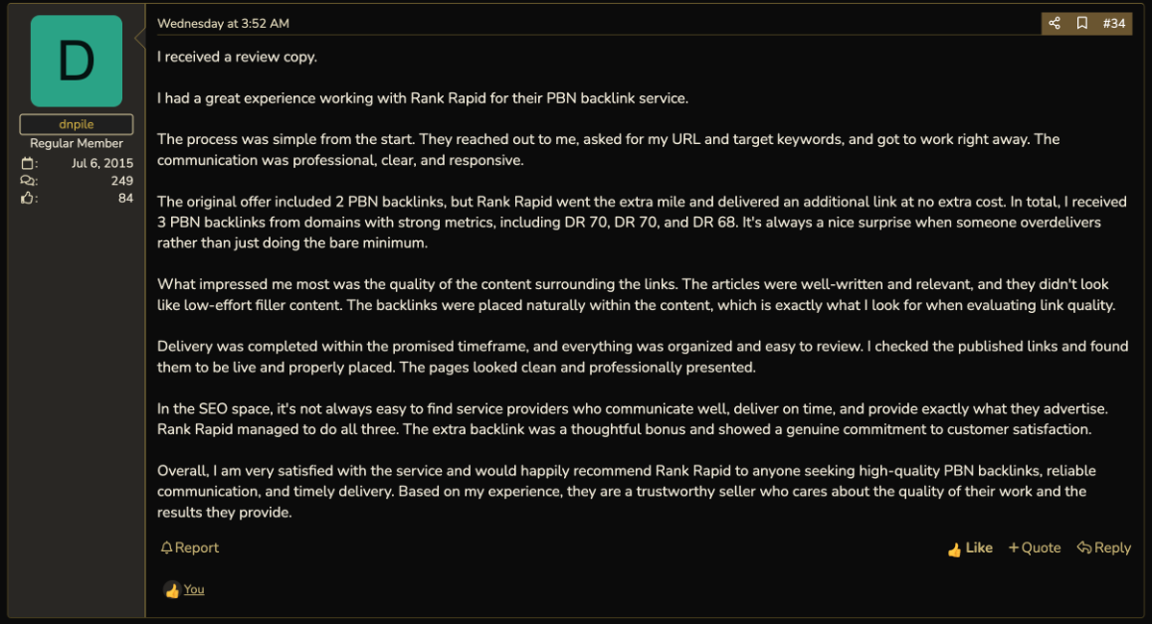Click the share icon on post #34
The image size is (1152, 624).
[1055, 24]
